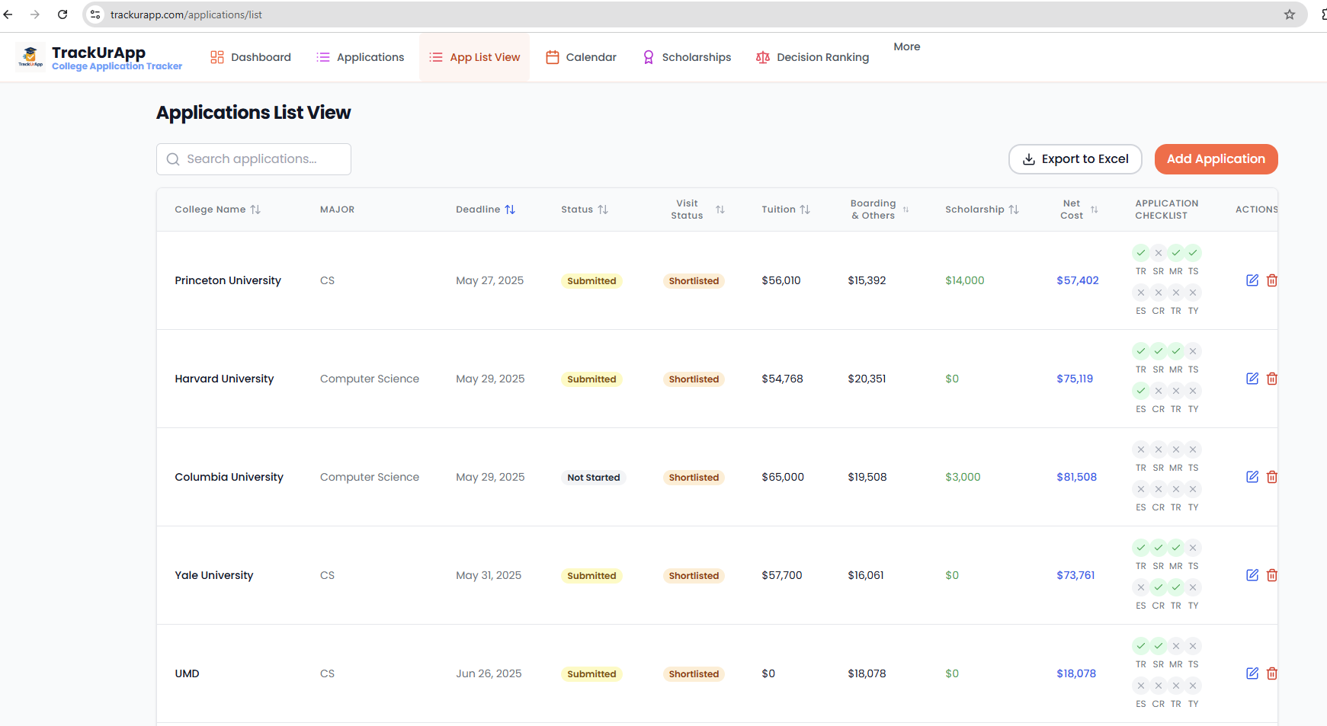Image resolution: width=1327 pixels, height=726 pixels.
Task: Sort table by Deadline
Action: pos(486,209)
